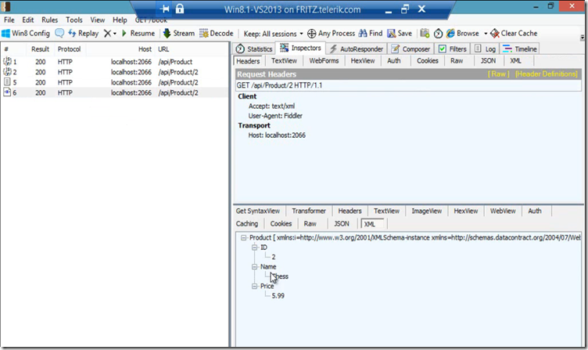
Task: Open the File menu
Action: click(x=9, y=20)
